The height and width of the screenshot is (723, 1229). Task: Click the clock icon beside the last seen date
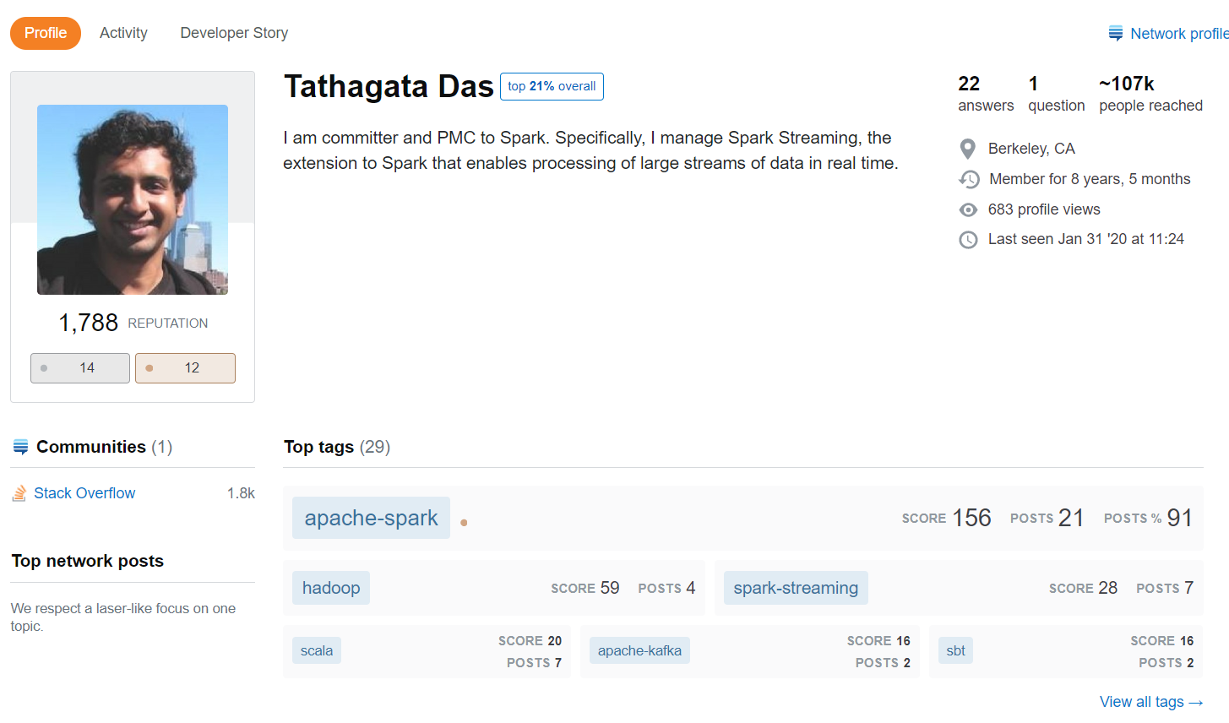point(968,240)
